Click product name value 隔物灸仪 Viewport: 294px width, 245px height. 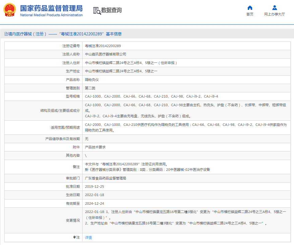(92, 80)
